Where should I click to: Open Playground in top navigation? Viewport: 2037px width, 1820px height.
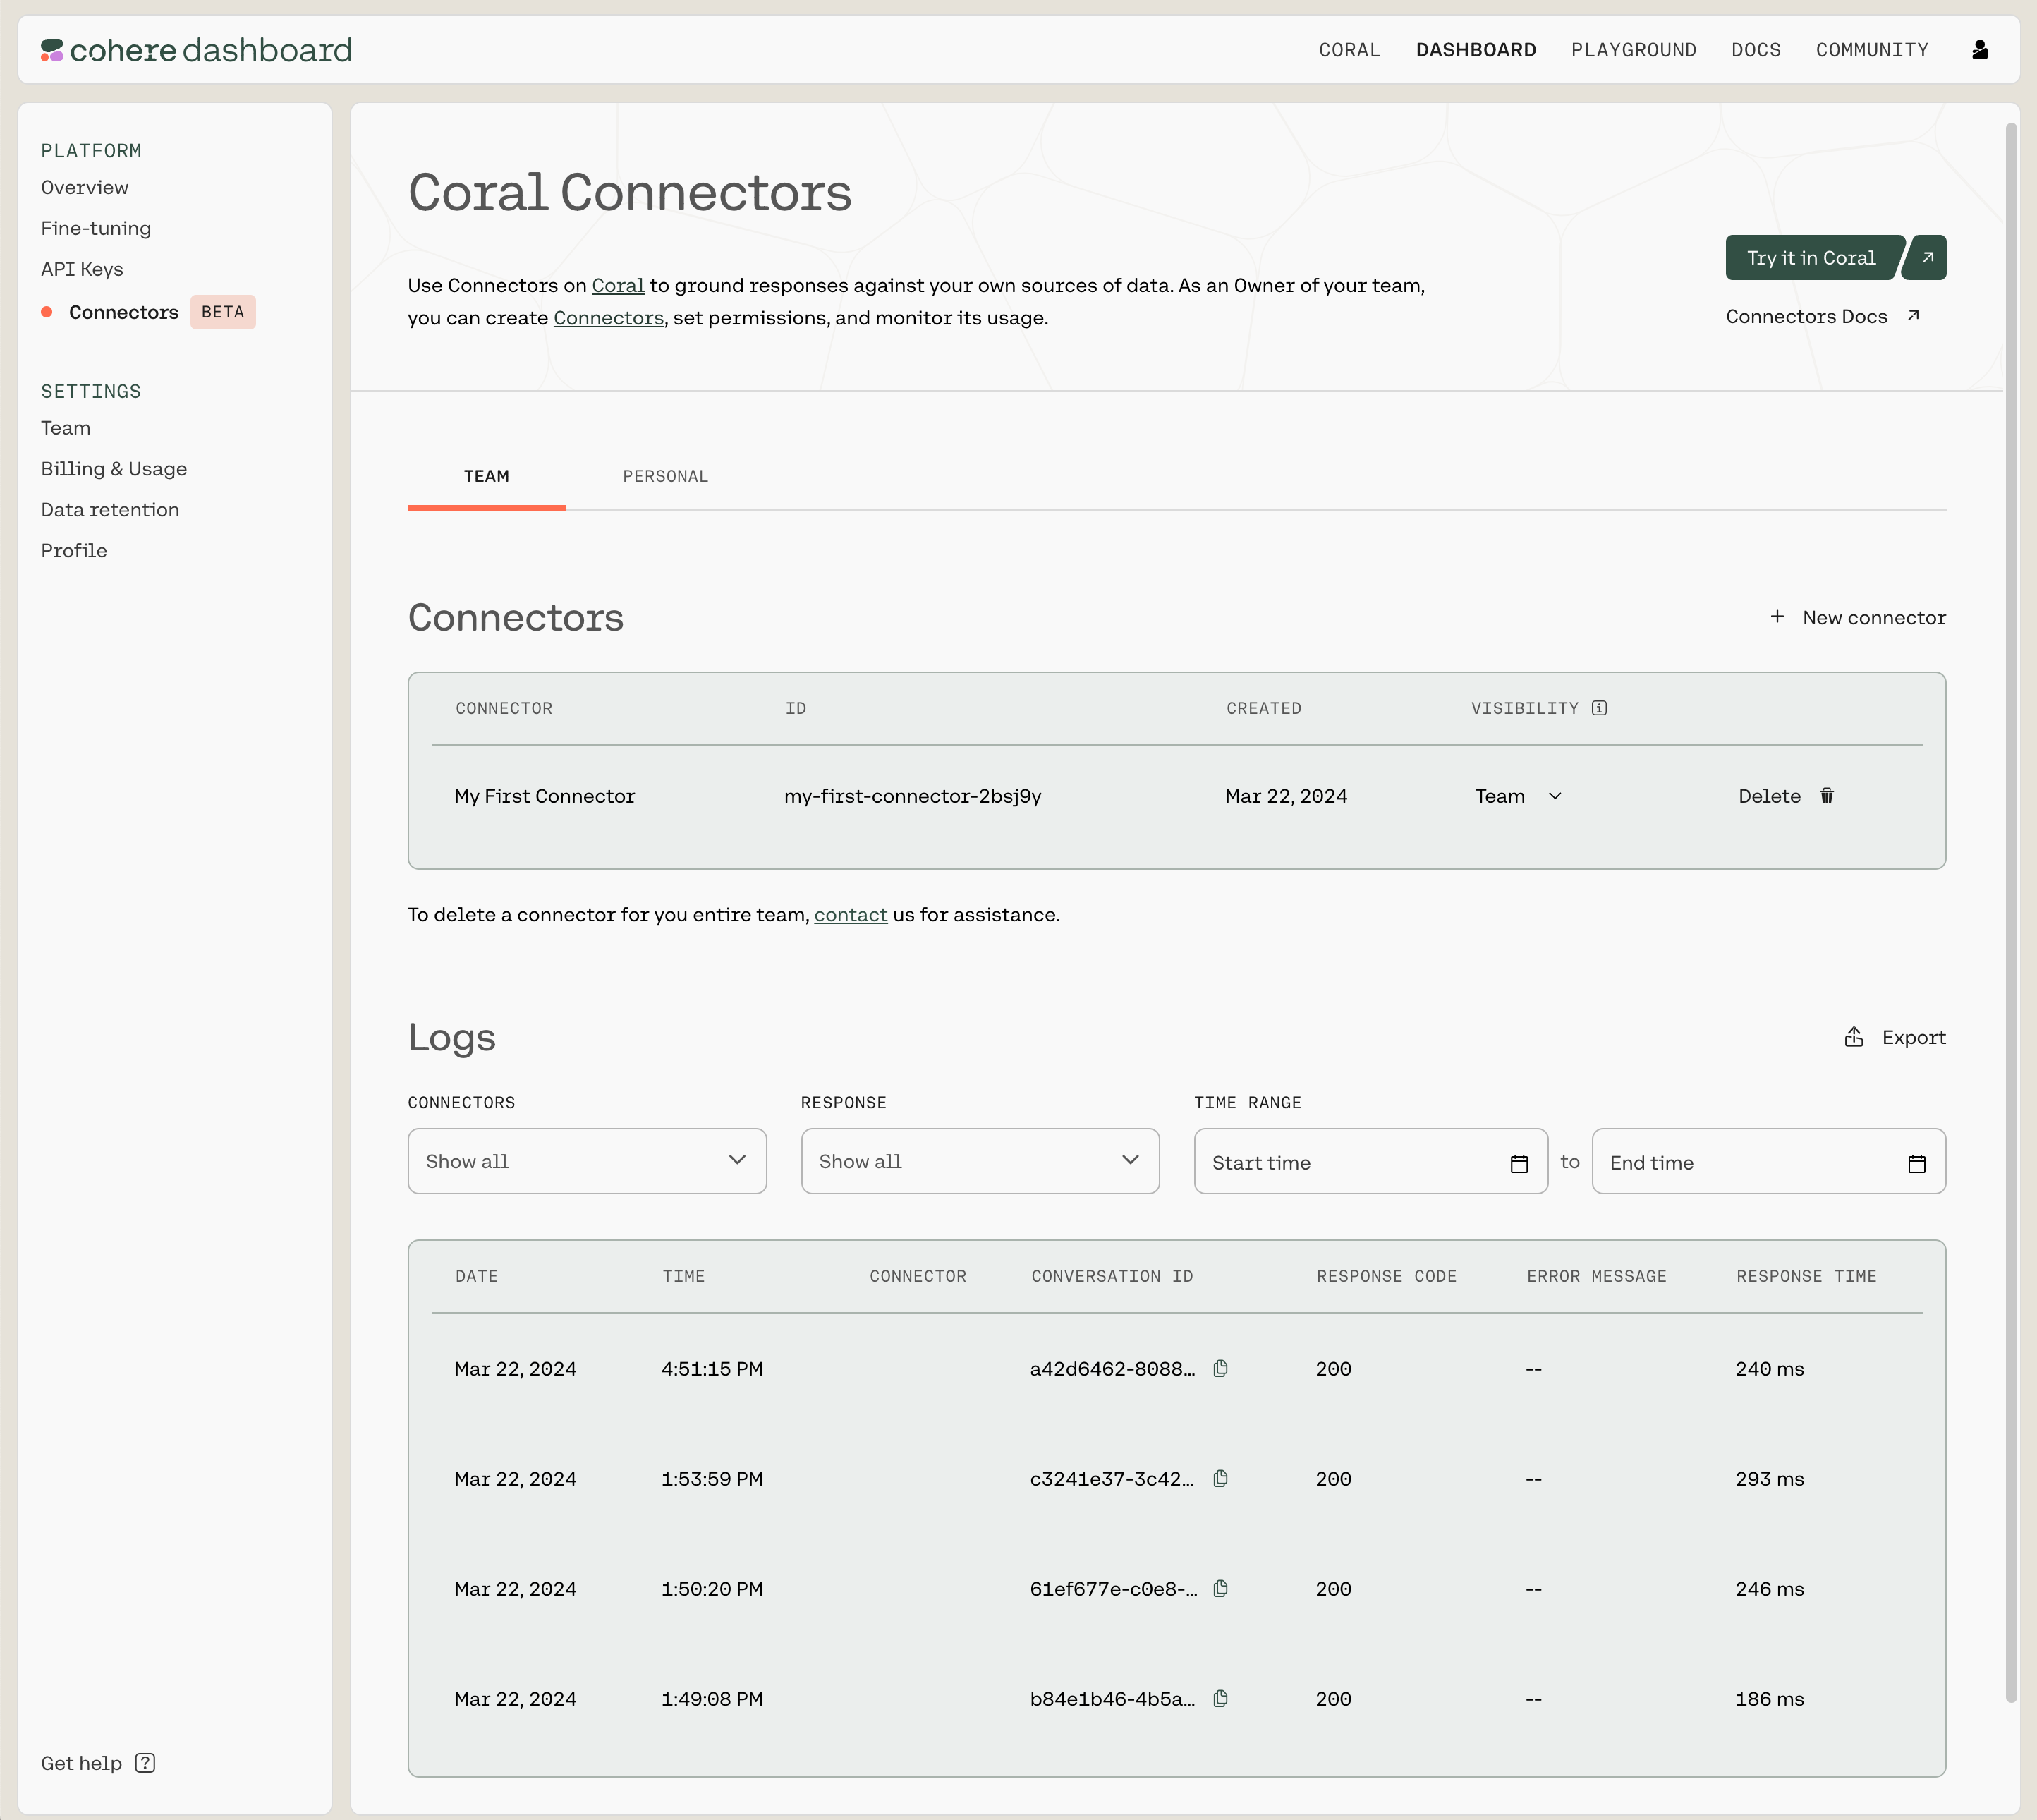click(x=1633, y=50)
